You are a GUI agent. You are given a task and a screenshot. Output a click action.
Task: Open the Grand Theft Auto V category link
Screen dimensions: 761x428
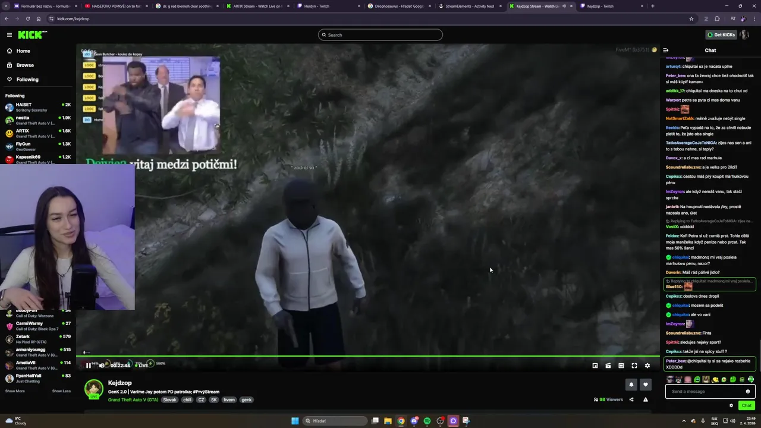coord(133,400)
